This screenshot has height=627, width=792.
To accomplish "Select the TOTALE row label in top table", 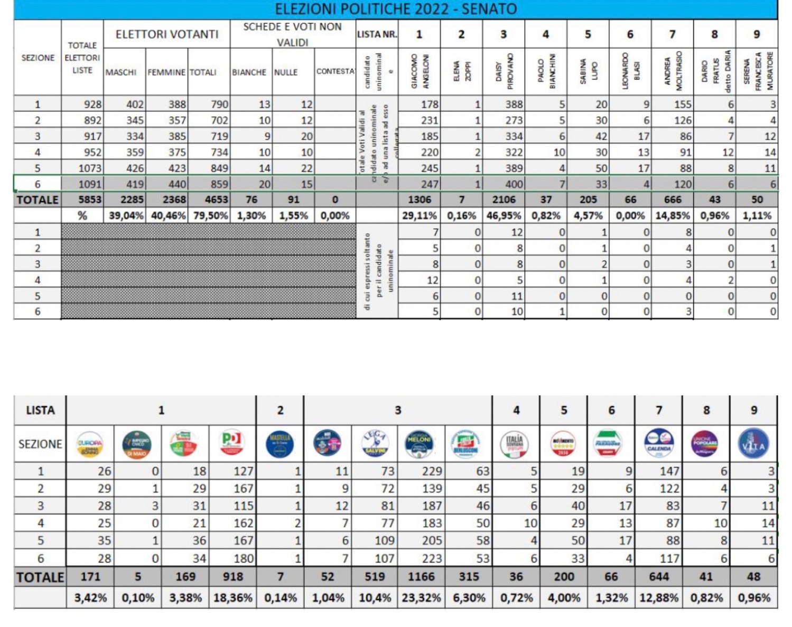I will [x=38, y=200].
